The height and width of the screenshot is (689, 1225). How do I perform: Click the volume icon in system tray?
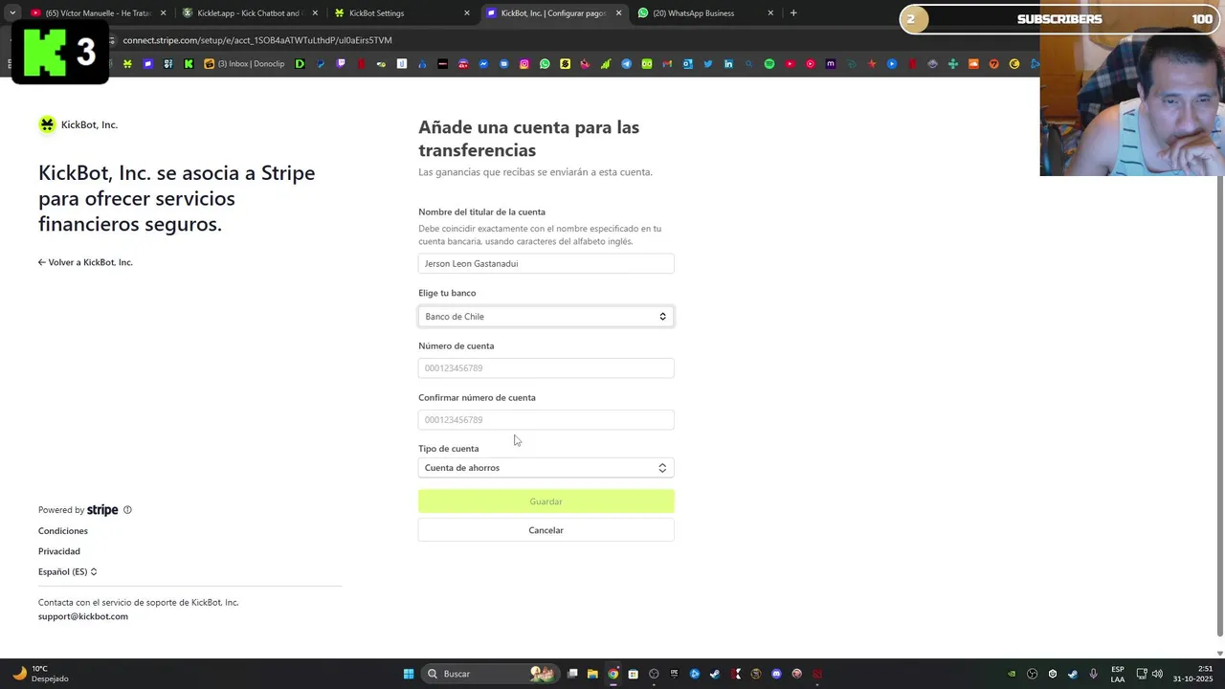tap(1157, 674)
